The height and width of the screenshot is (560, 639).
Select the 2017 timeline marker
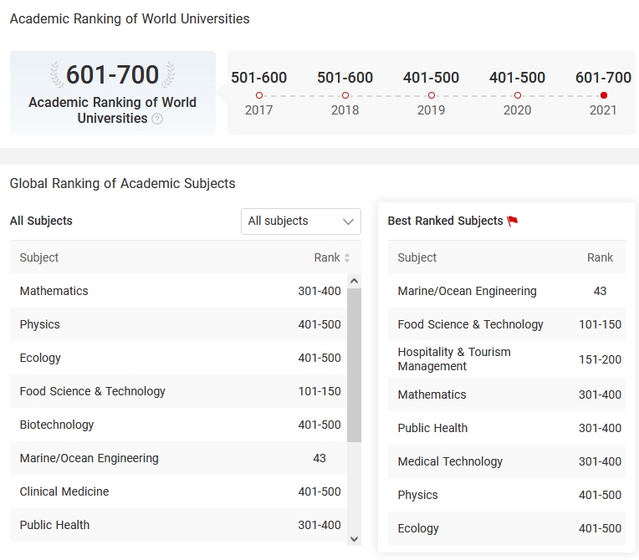(x=259, y=95)
